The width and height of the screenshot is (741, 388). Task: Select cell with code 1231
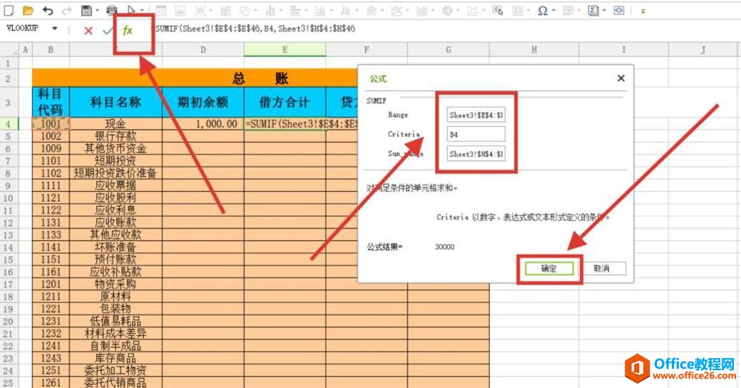pyautogui.click(x=51, y=322)
